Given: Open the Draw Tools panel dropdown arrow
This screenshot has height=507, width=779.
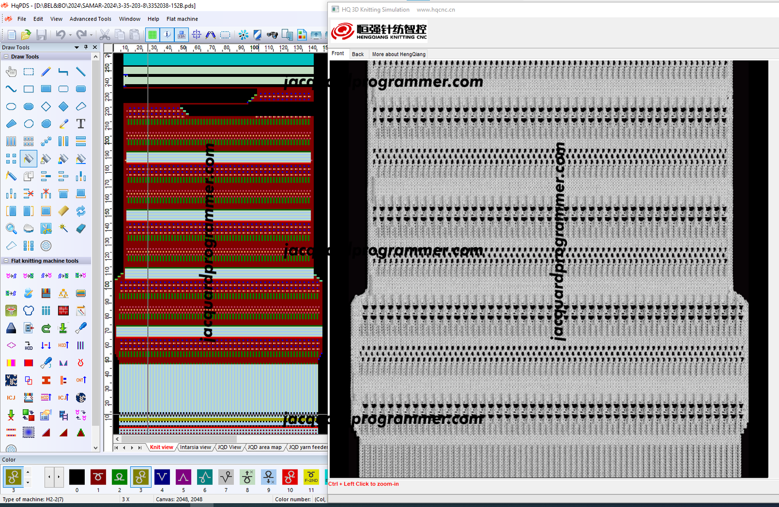Looking at the screenshot, I should coord(76,47).
